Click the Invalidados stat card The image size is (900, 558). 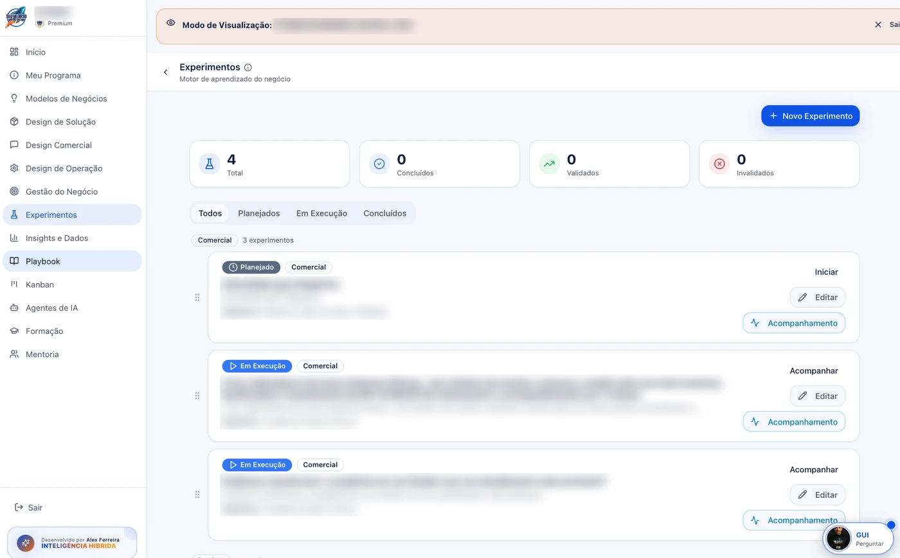[x=779, y=164]
